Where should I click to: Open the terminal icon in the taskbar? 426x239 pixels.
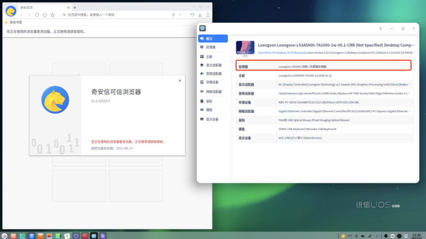(x=85, y=236)
